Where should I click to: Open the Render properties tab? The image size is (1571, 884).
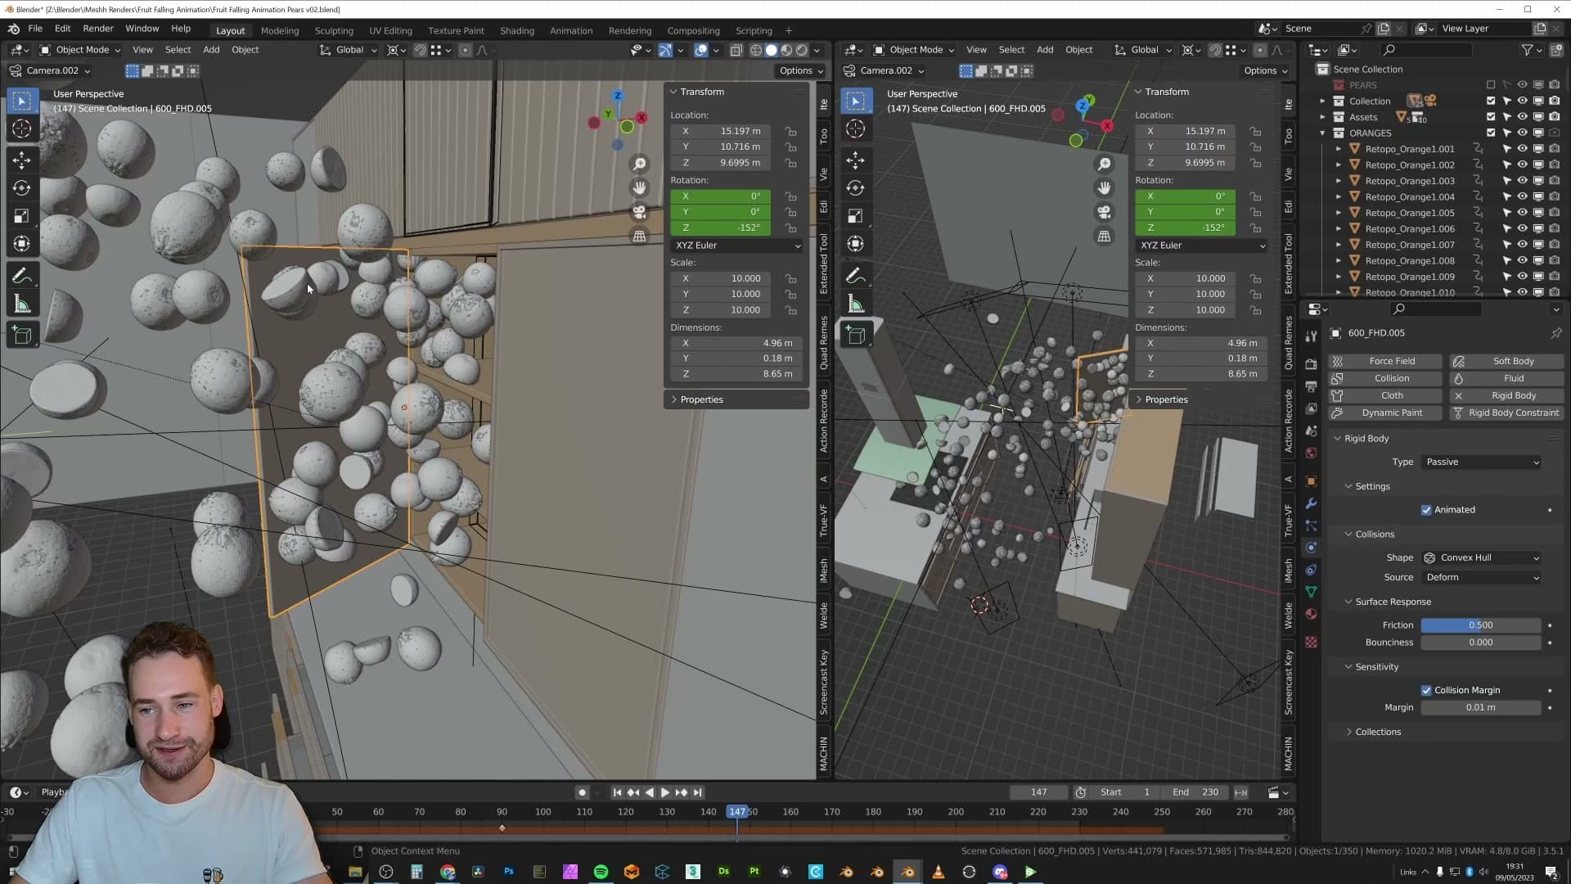(x=1311, y=363)
